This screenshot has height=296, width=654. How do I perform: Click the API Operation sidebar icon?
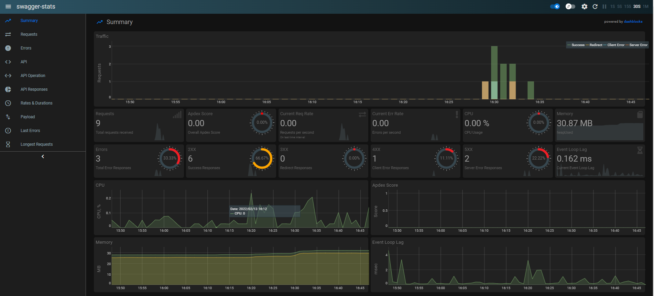tap(8, 76)
